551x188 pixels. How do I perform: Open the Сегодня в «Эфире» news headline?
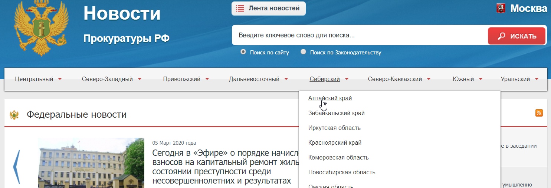[x=226, y=167]
